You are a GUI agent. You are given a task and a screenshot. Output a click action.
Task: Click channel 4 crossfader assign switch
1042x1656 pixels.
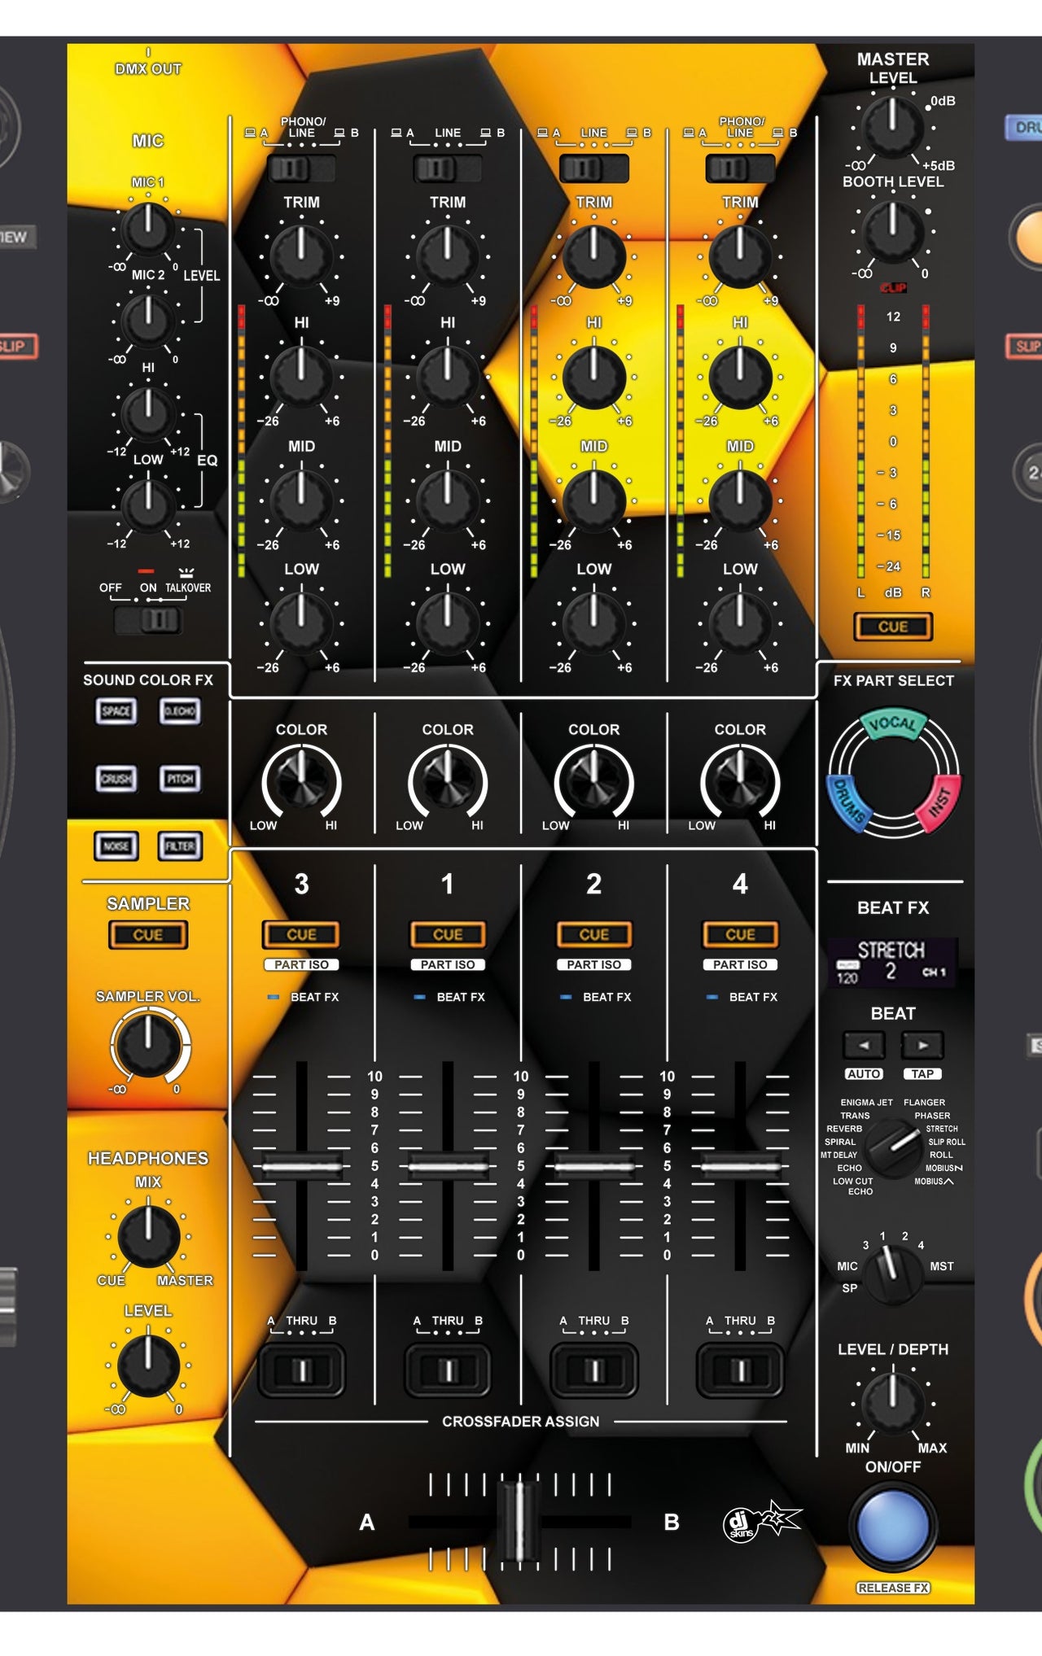(x=740, y=1371)
